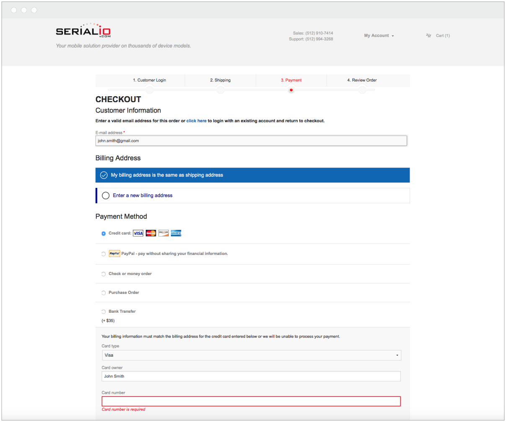Viewport: 506px width, 422px height.
Task: Open the shopping cart icon
Action: point(429,36)
